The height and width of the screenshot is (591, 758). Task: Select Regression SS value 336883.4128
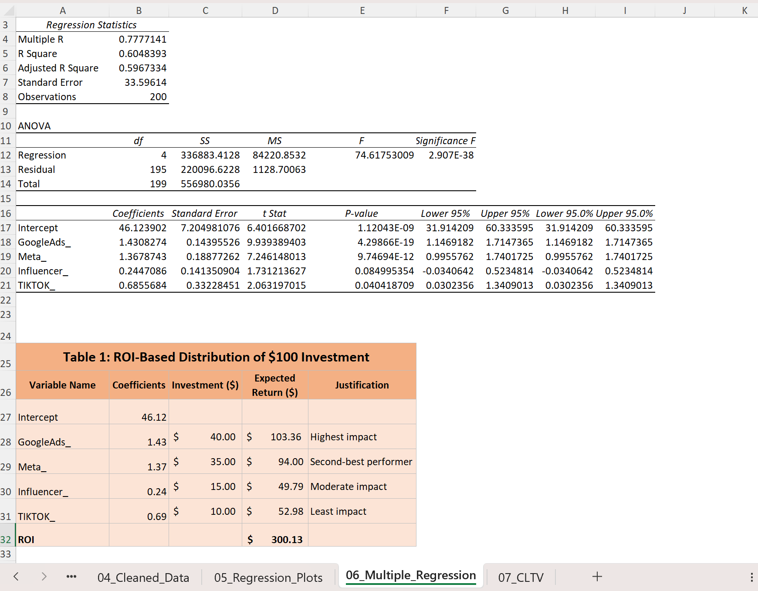point(206,155)
